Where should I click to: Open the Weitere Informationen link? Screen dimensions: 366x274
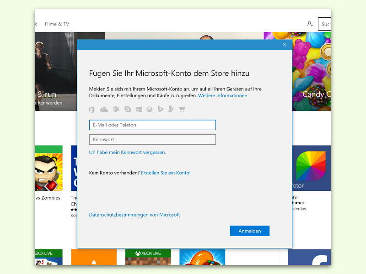click(x=223, y=95)
